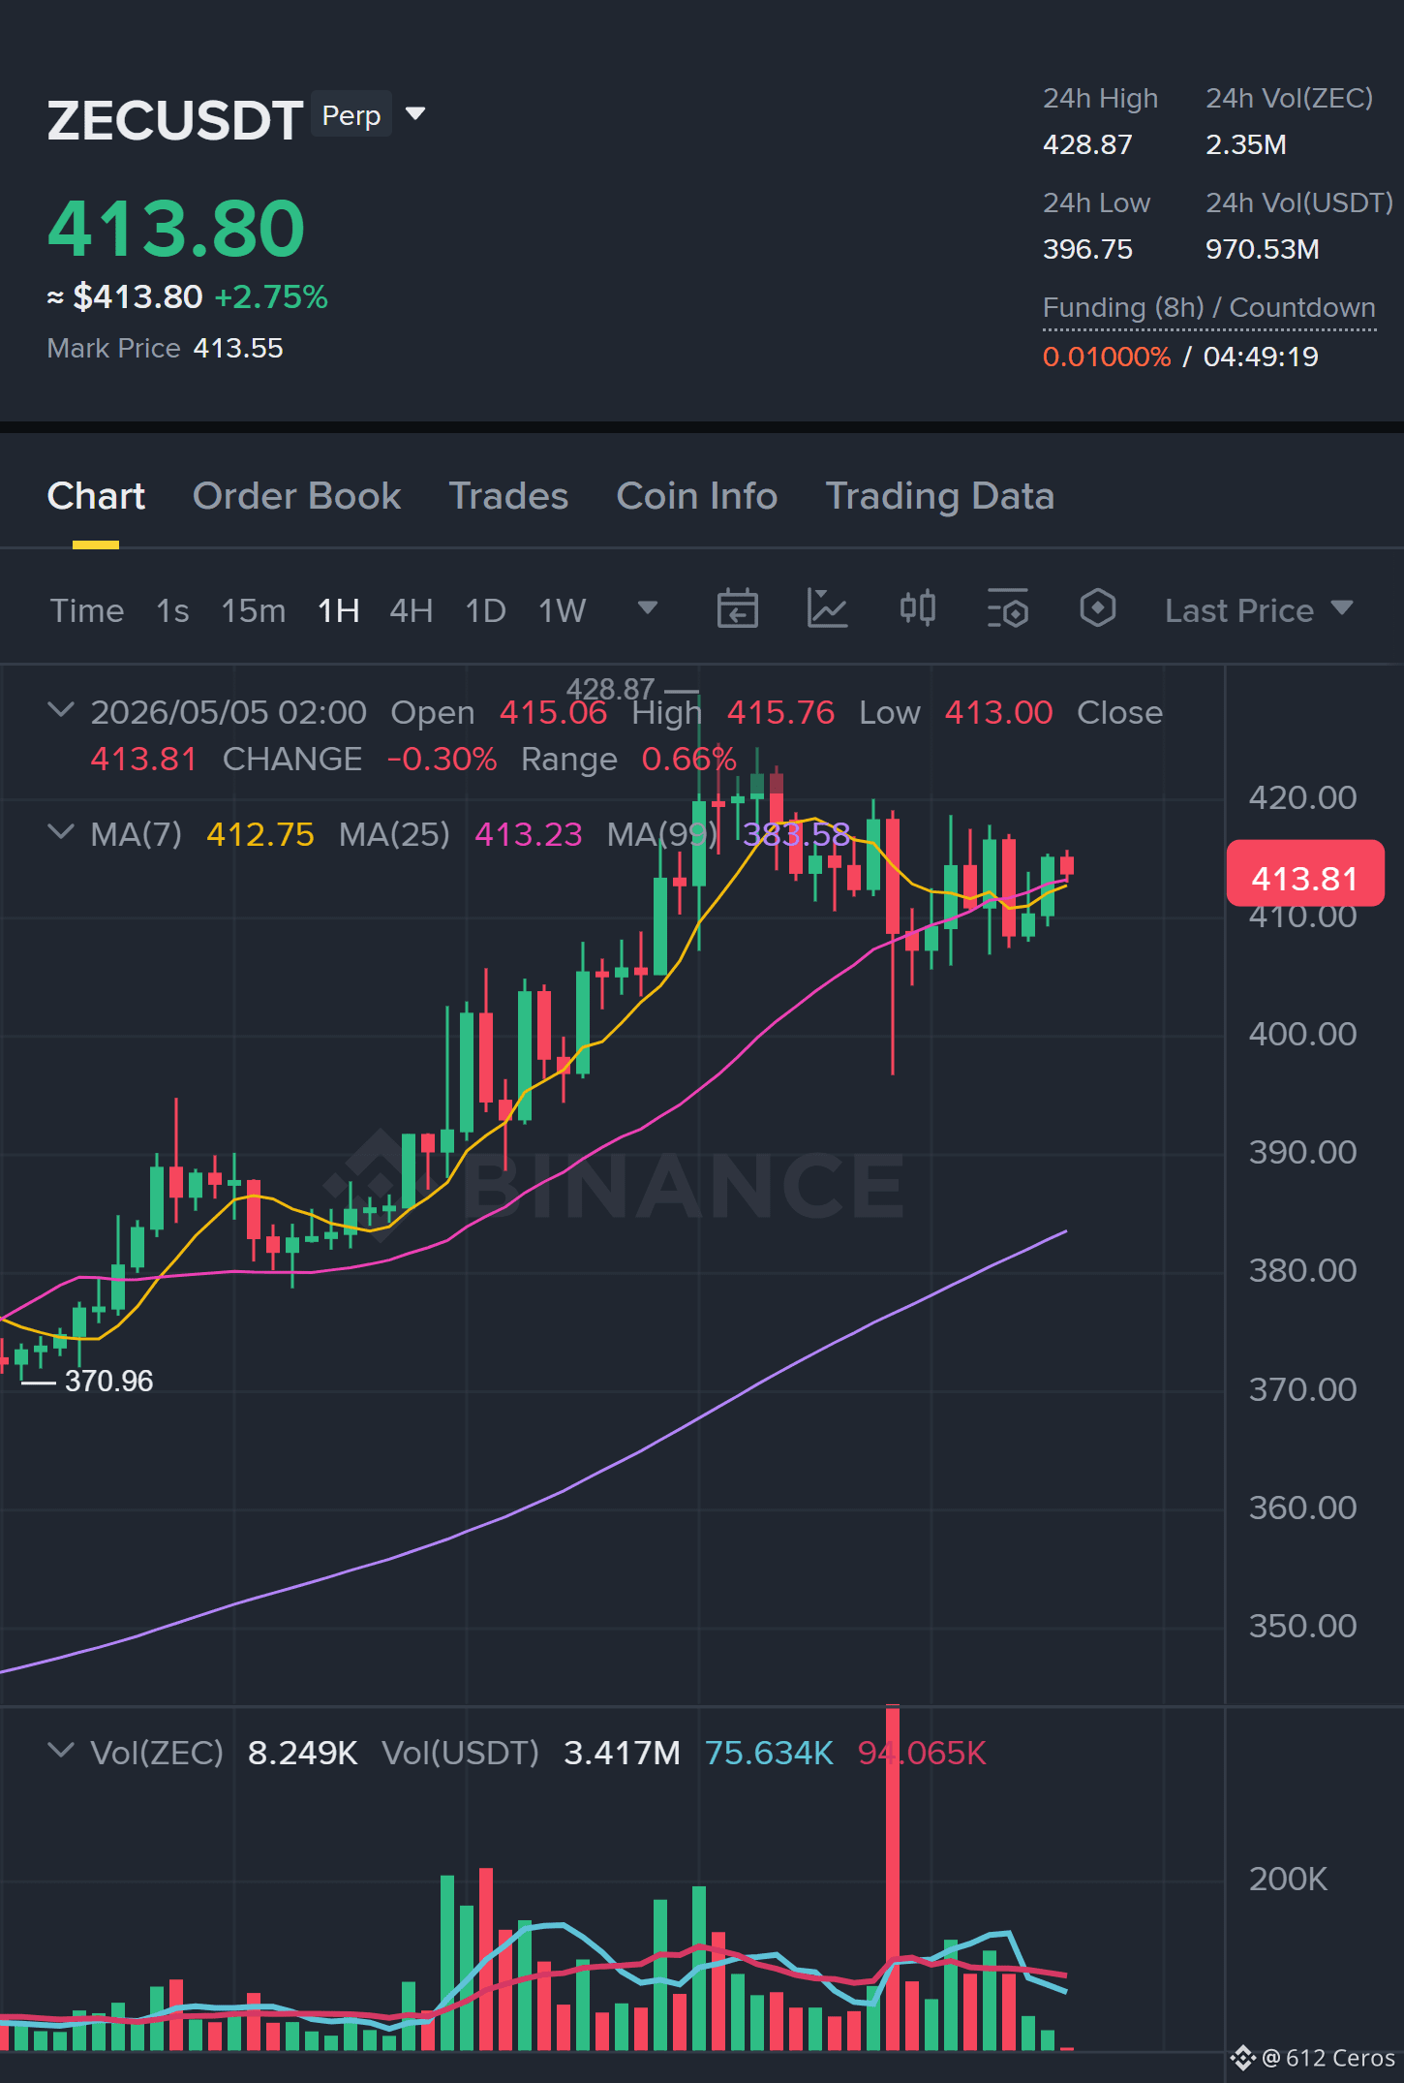This screenshot has height=2083, width=1404.
Task: Select the 1D time interval
Action: (485, 610)
